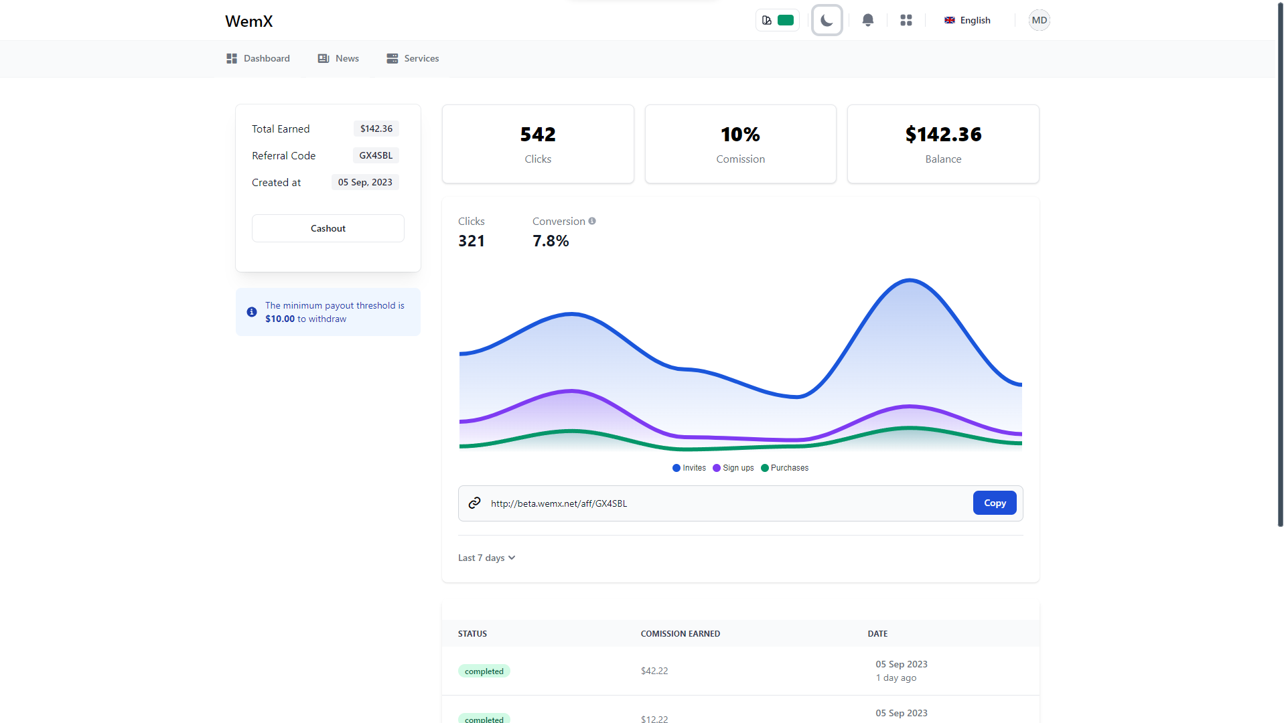Click the STATUS column header

tap(472, 633)
